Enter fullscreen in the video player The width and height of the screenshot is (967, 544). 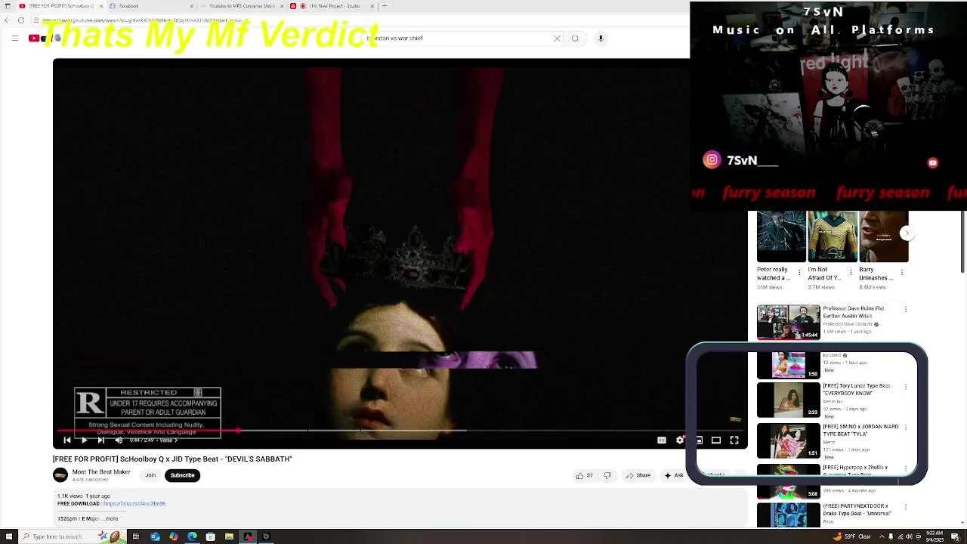tap(734, 440)
